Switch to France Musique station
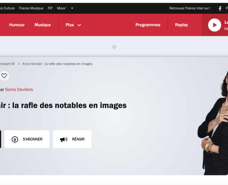Image resolution: width=228 pixels, height=185 pixels. coord(31,8)
